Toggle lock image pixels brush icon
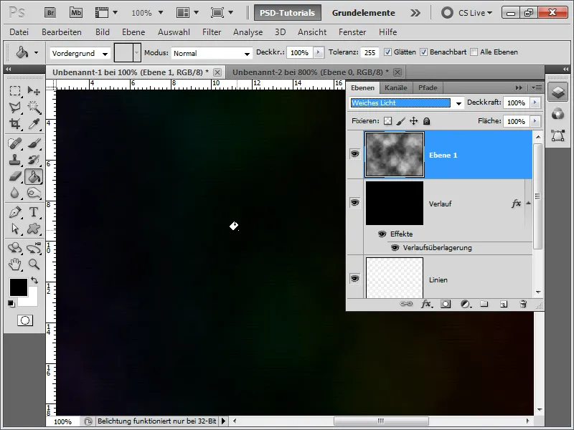Screen dimensions: 574x430 [x=401, y=121]
